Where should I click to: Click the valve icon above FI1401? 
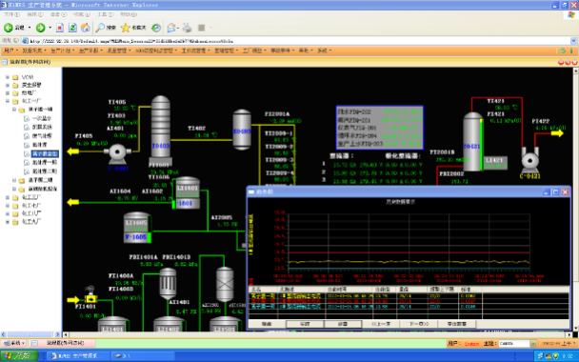point(90,294)
